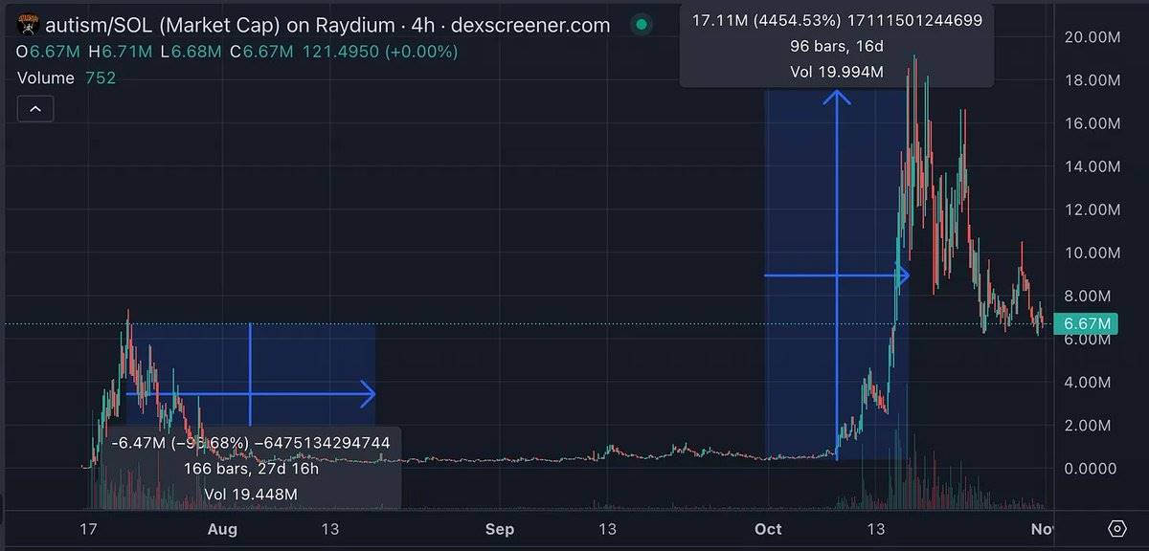
Task: Click the Volume indicator label
Action: [x=46, y=77]
